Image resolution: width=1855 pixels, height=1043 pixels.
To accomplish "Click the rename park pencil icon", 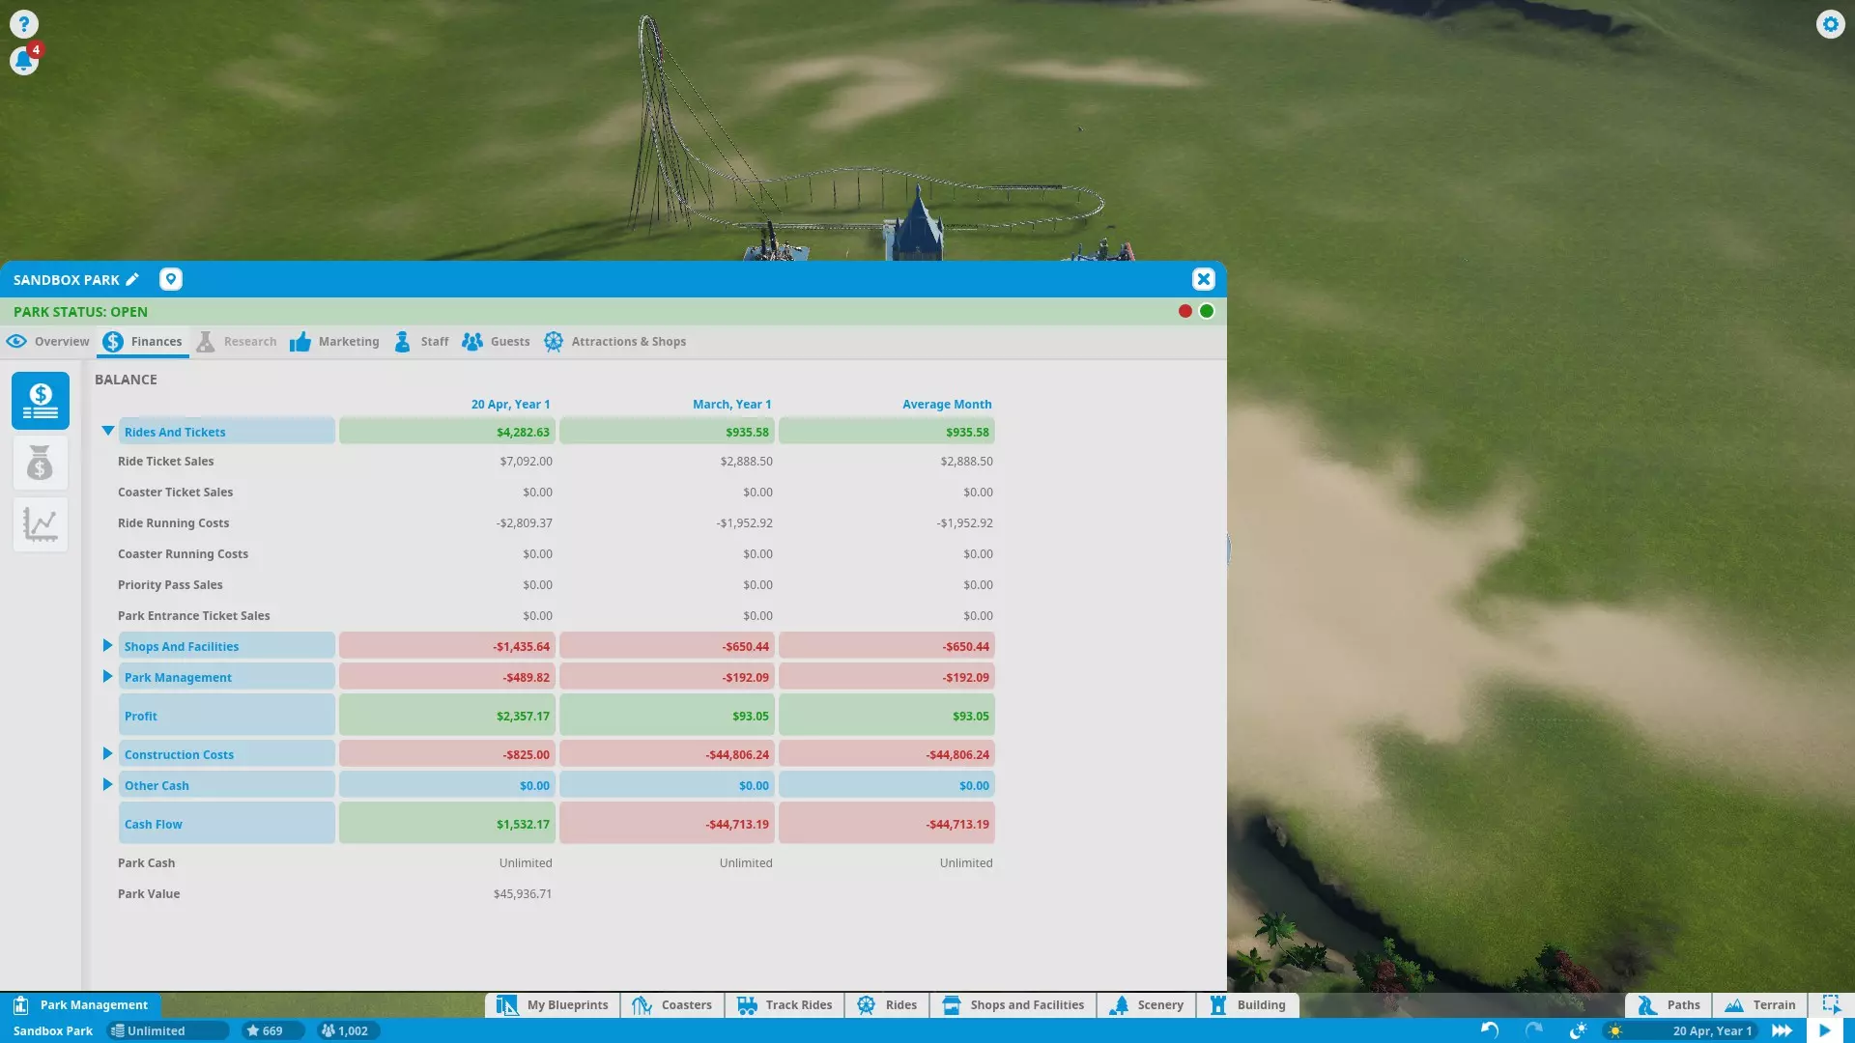I will 132,279.
